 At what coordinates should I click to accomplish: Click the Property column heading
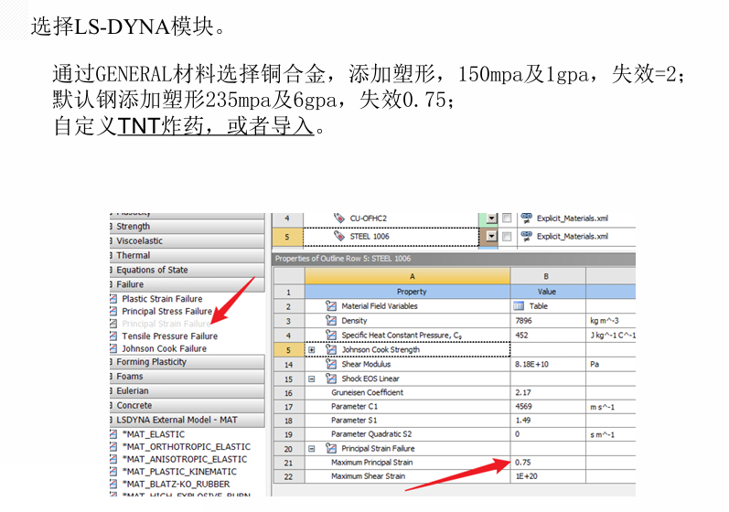(x=407, y=292)
